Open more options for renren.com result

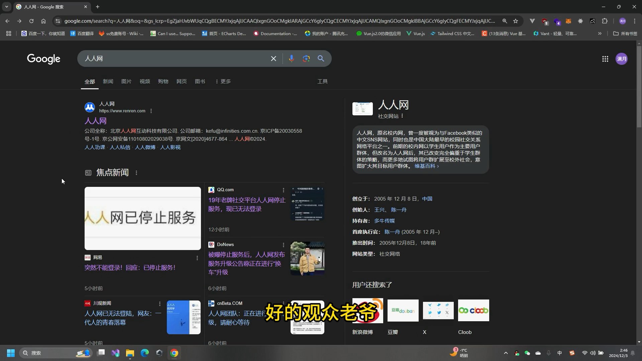pos(151,111)
